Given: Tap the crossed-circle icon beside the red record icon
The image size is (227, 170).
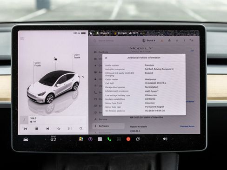Looking at the screenshot, I should tap(138, 139).
